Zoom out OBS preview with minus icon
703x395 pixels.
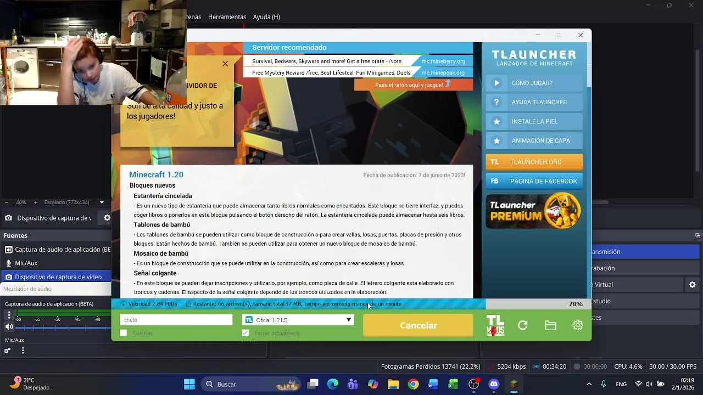click(x=6, y=202)
